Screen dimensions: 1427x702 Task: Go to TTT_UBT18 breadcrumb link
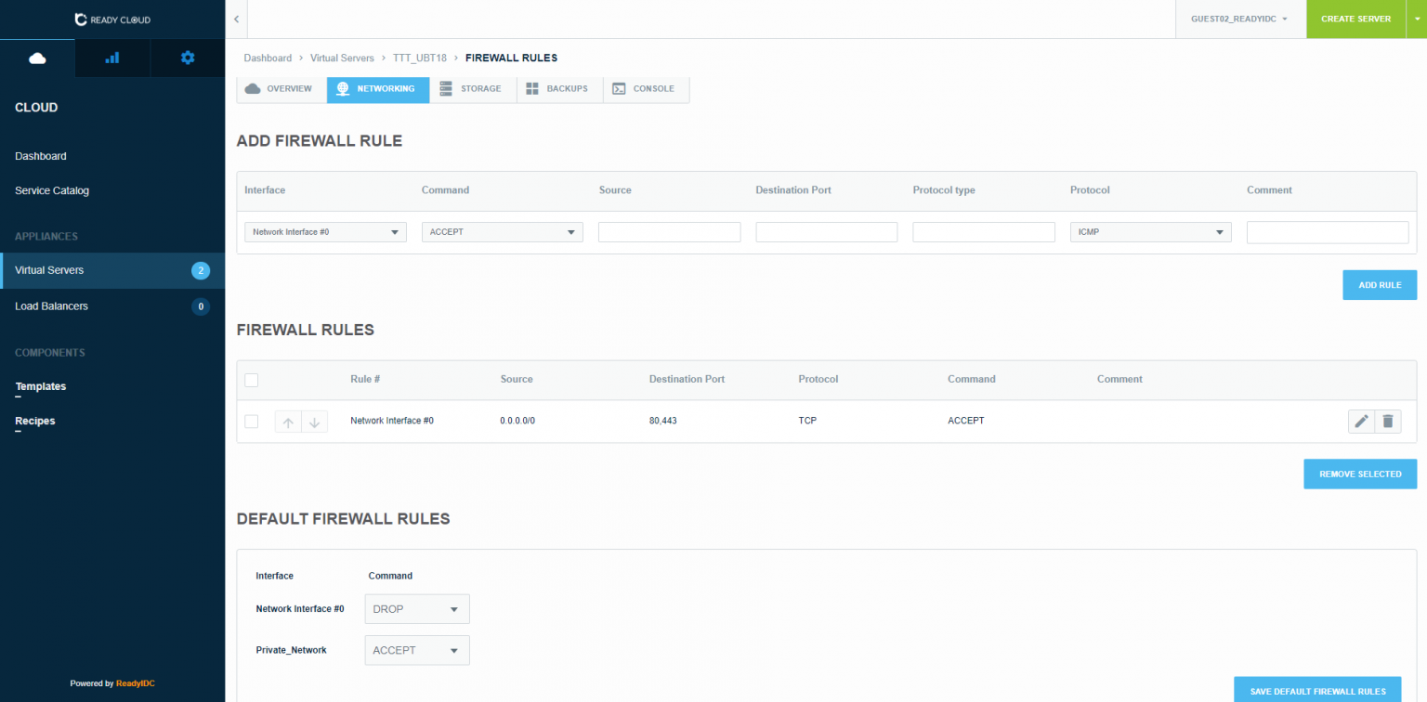[x=420, y=58]
